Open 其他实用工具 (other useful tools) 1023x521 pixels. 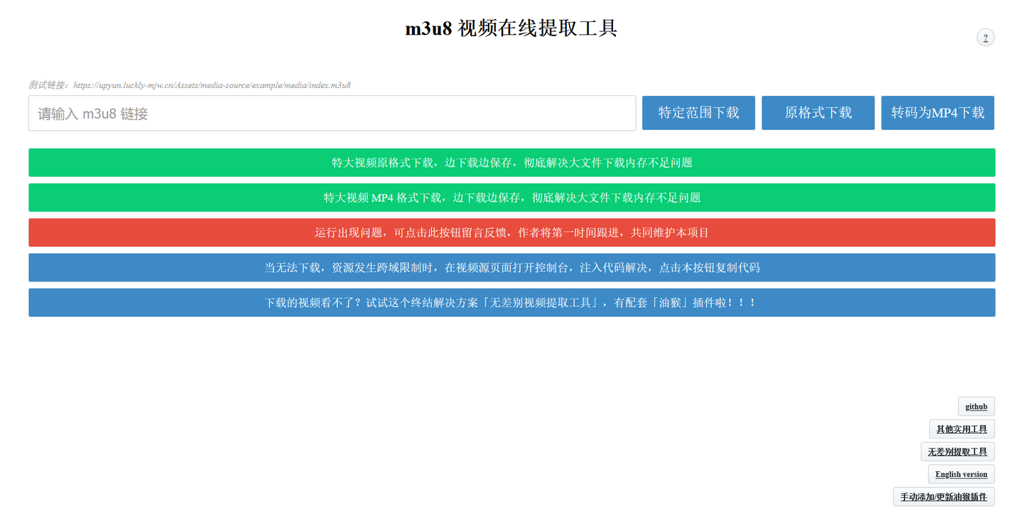tap(961, 429)
